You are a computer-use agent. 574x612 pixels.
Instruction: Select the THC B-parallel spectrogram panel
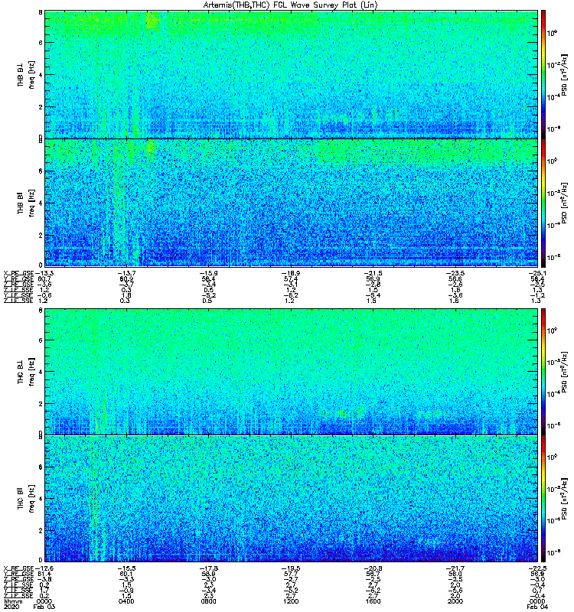coord(291,499)
